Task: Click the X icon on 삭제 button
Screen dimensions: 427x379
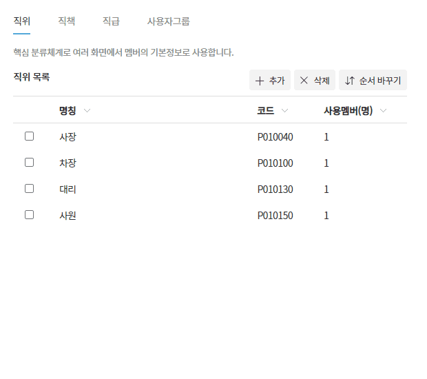Action: [x=304, y=81]
